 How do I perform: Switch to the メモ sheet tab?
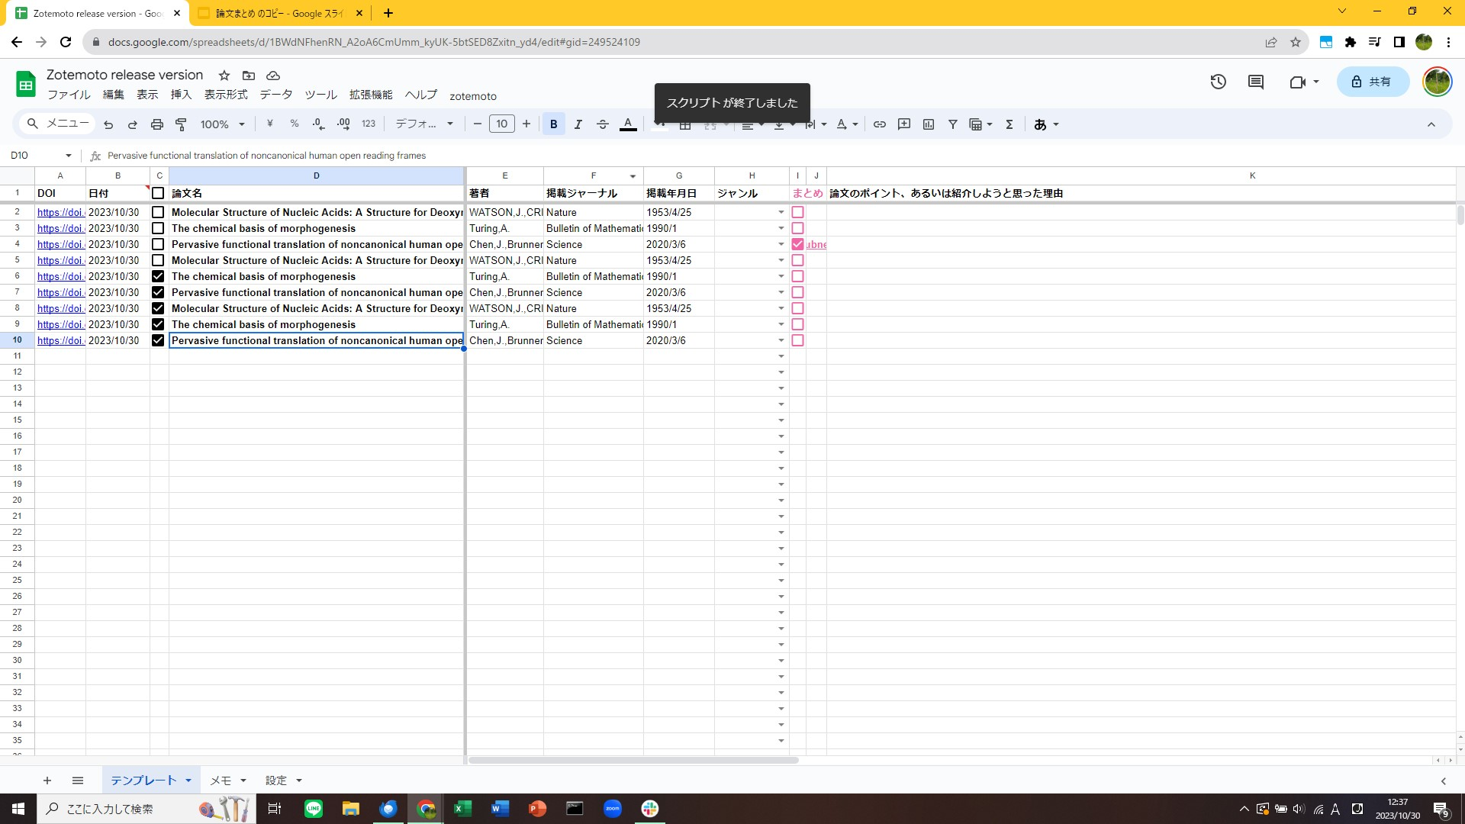(221, 780)
